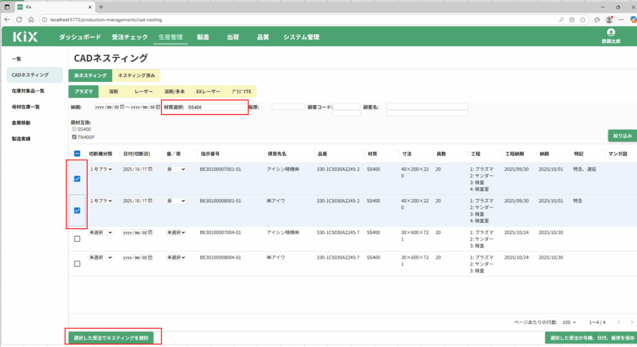Toggle the TN400P 鋼材互換 checkbox
637x347 pixels.
(75, 137)
